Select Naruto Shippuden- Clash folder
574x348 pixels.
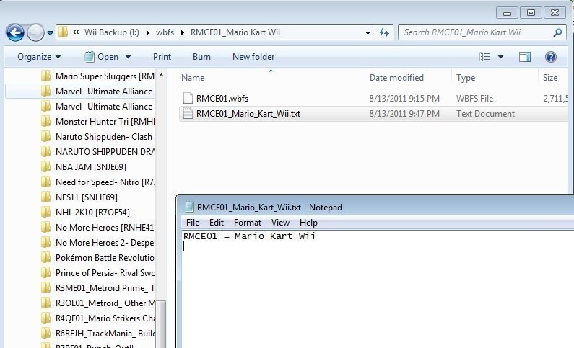(104, 137)
